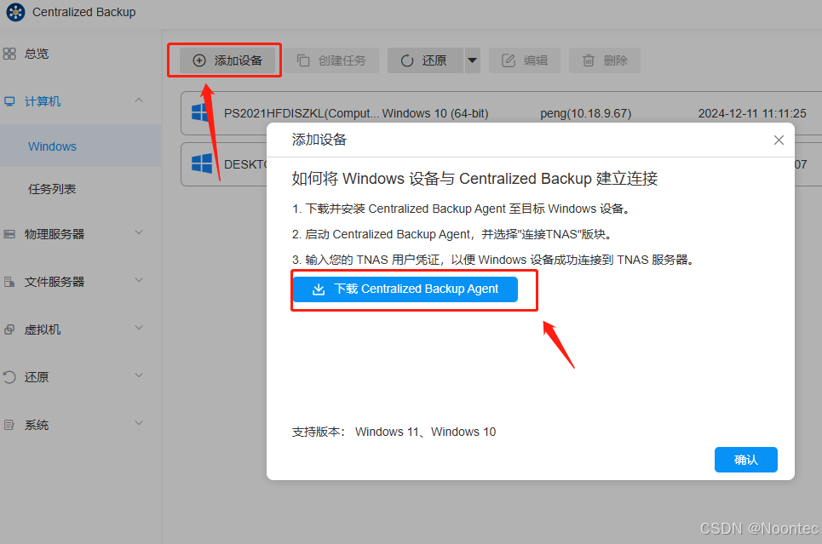Click the 系统 sidebar label

(x=36, y=425)
